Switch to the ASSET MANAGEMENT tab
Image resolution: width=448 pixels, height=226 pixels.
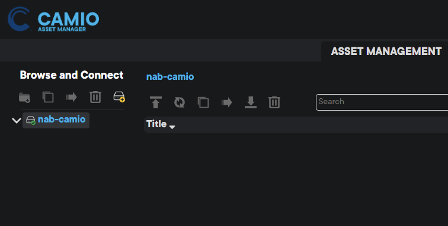pyautogui.click(x=386, y=51)
